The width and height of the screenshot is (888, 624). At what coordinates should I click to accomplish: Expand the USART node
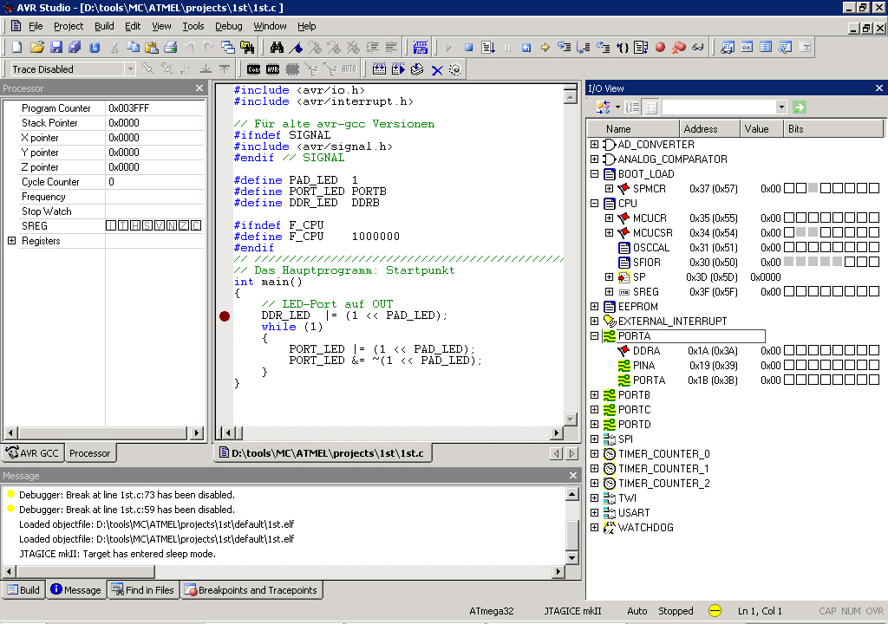click(x=594, y=512)
